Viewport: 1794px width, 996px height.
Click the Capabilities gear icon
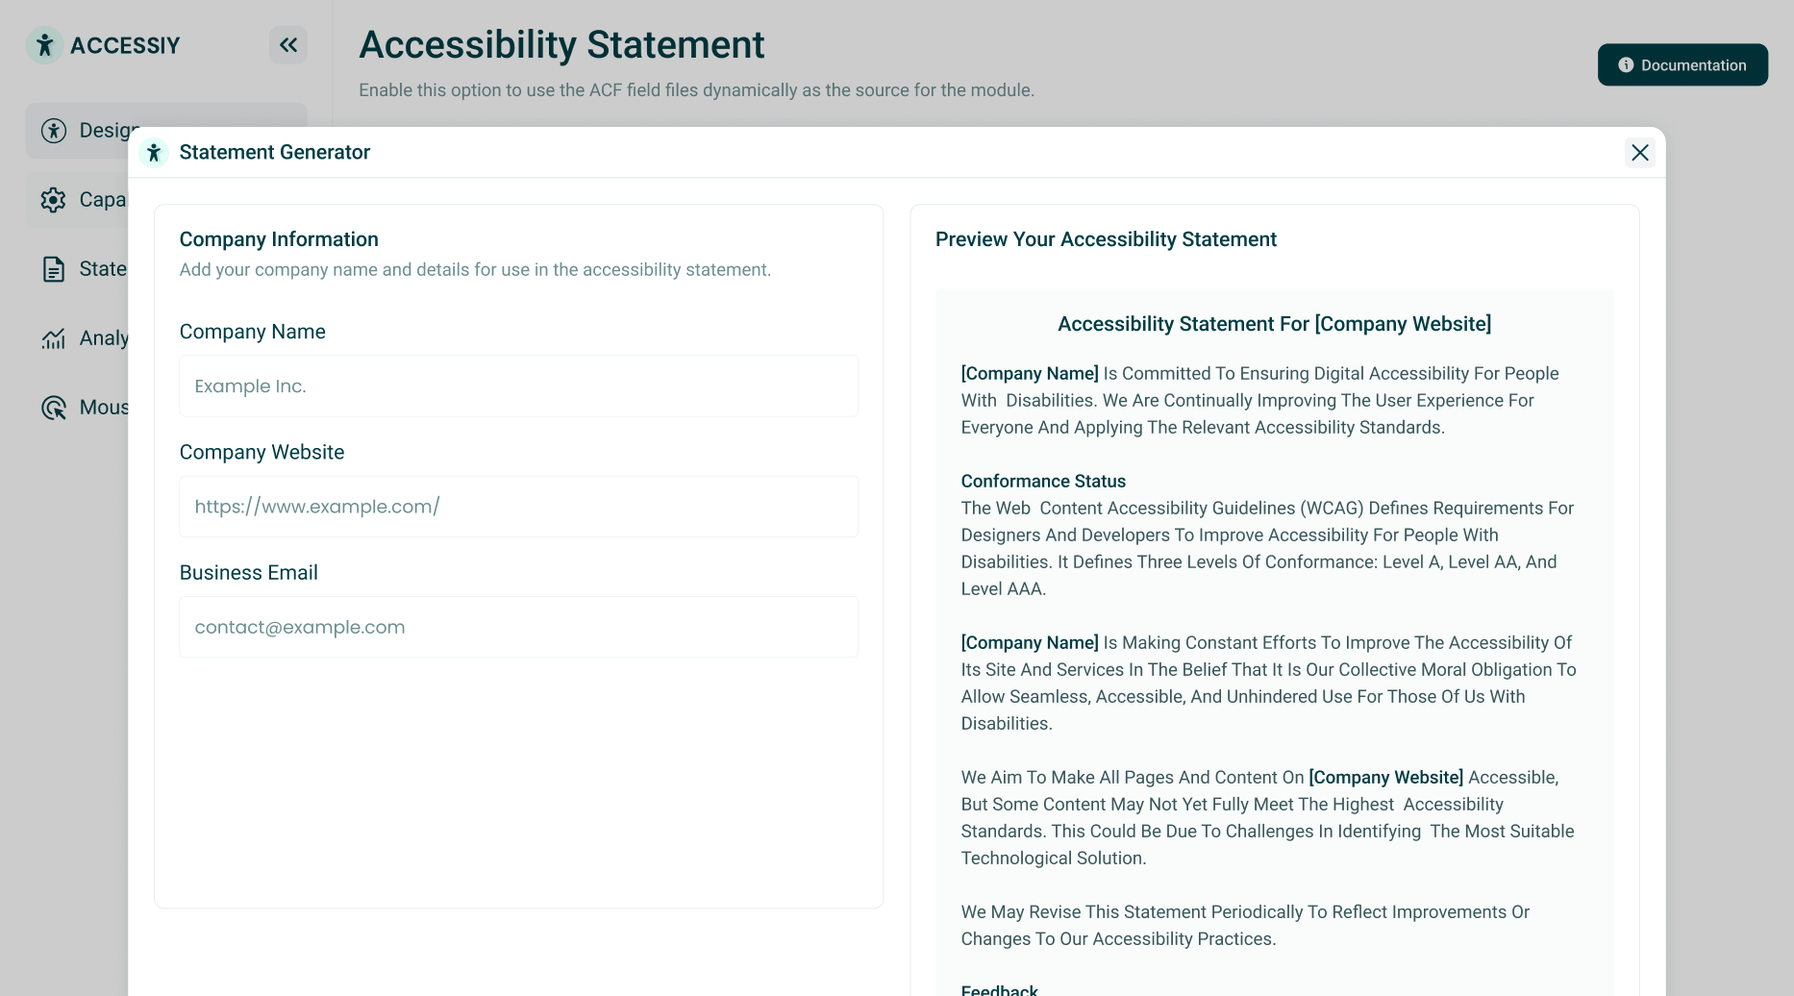coord(54,199)
